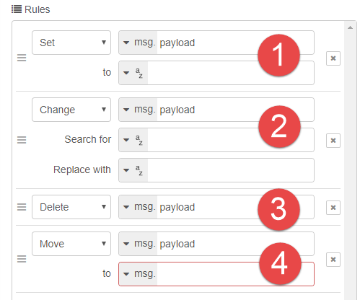Focus the red-outlined Move 'to' msg input
This screenshot has width=360, height=300.
[x=235, y=274]
